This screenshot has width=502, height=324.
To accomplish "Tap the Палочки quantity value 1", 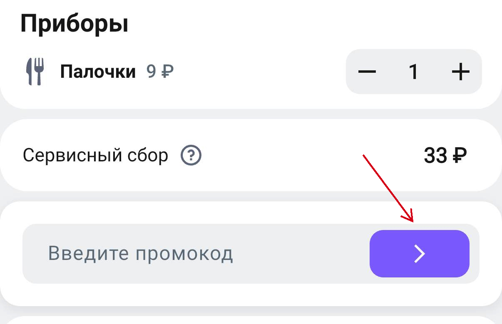I will [x=413, y=72].
